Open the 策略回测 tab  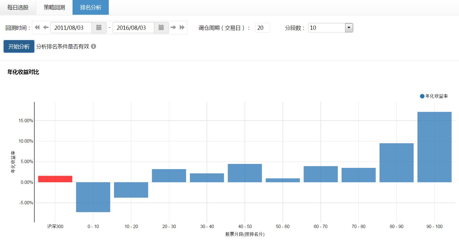(54, 8)
